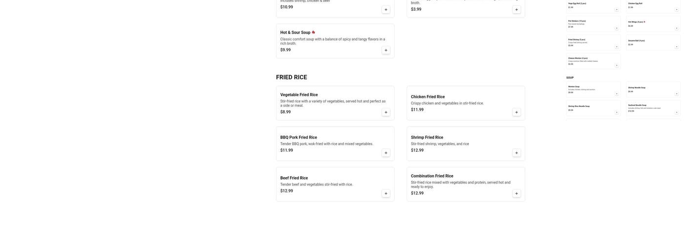The width and height of the screenshot is (684, 244).
Task: Add Hot & Sour Soup to order
Action: (x=385, y=50)
